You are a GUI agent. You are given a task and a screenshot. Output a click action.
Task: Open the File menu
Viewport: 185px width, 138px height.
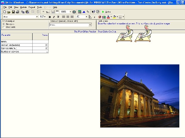pyautogui.click(x=5, y=7)
